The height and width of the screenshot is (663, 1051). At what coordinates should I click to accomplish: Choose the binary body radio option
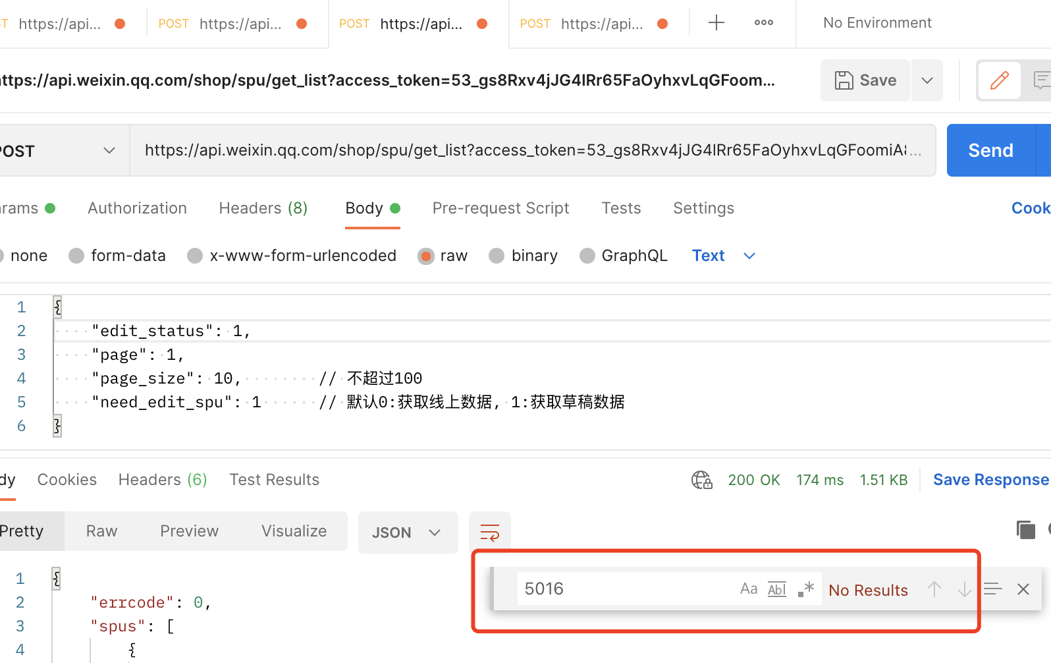pos(524,256)
